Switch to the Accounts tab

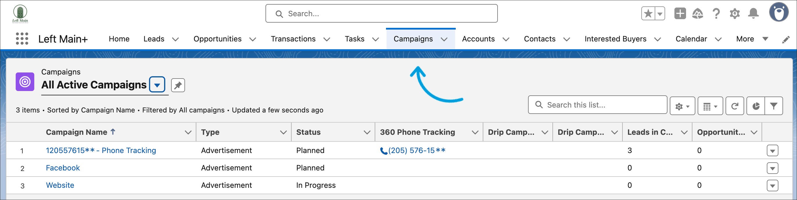478,39
